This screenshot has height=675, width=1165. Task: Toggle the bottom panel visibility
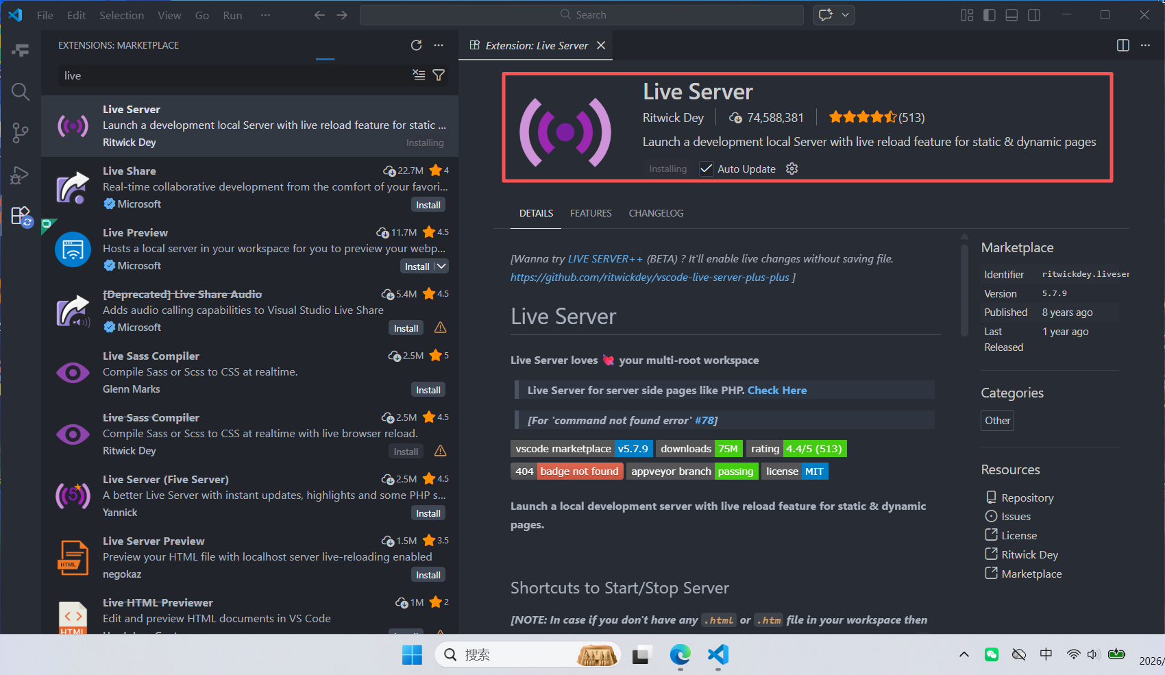point(1011,15)
